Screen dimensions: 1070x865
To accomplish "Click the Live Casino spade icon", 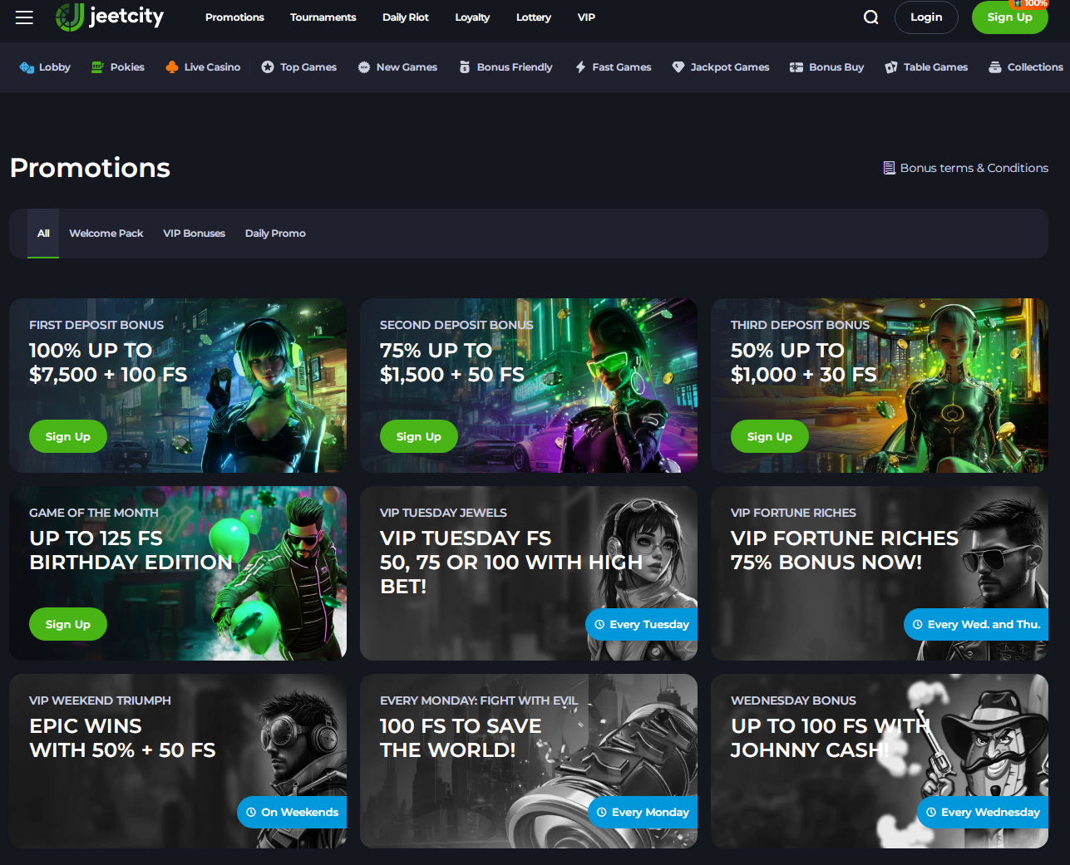I will tap(172, 66).
